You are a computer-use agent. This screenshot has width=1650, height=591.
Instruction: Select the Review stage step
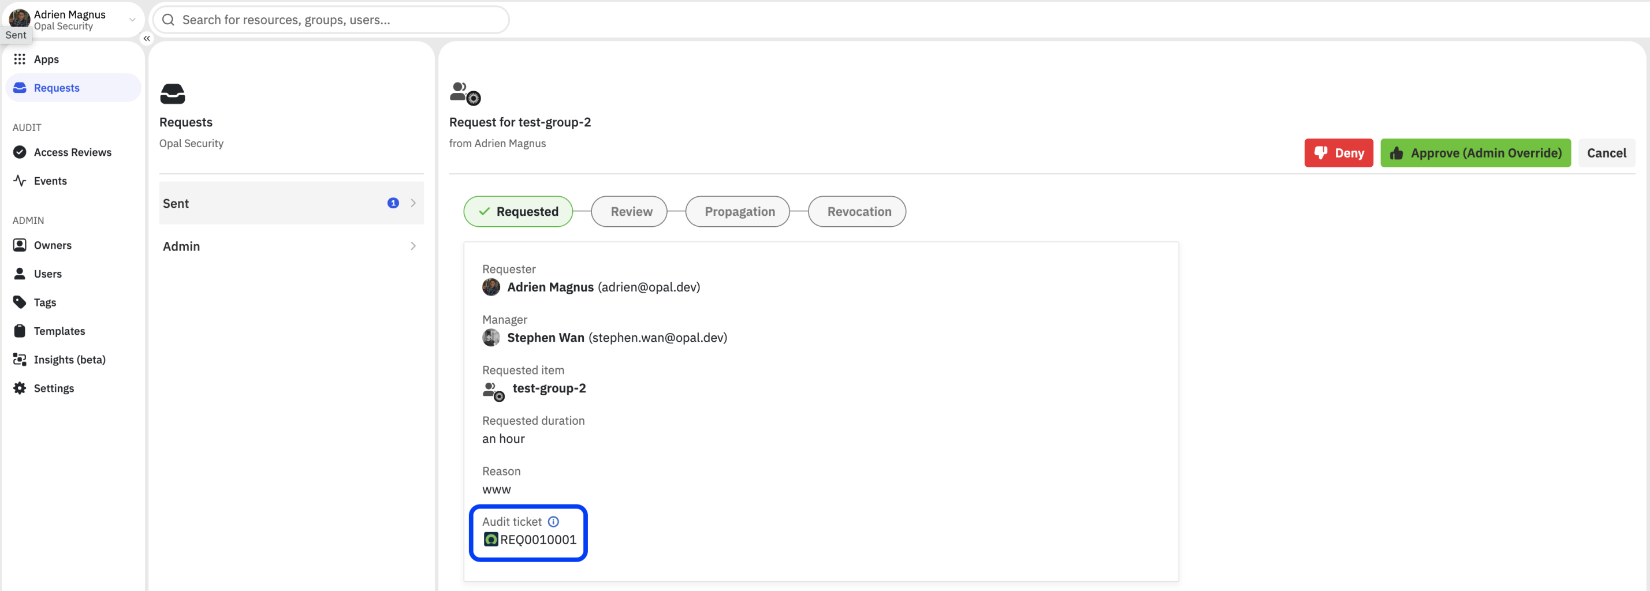click(x=629, y=211)
